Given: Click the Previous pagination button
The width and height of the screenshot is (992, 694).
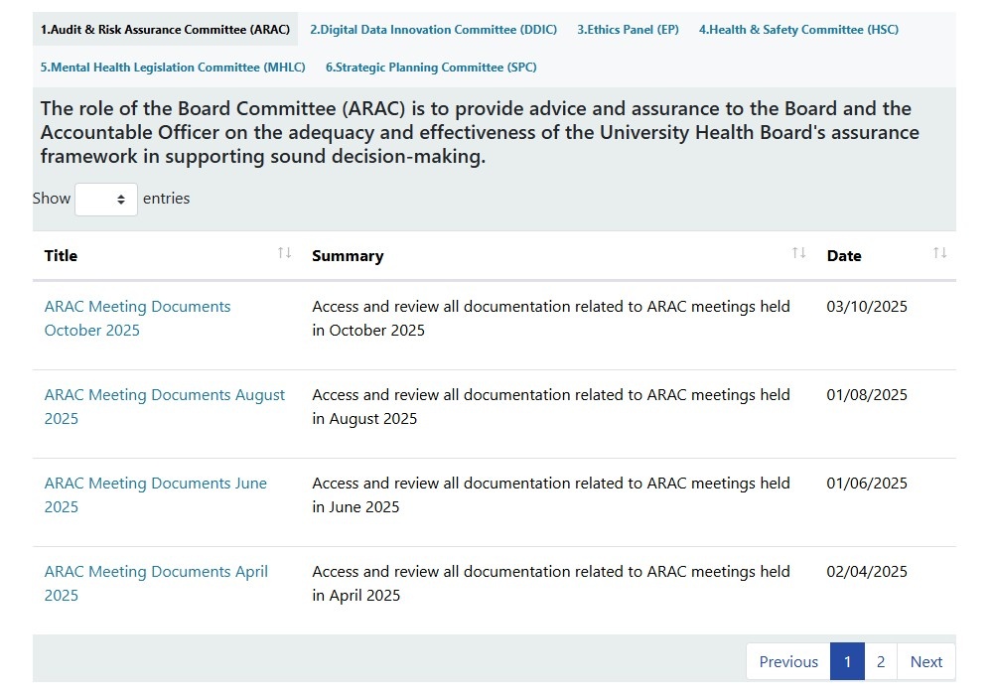Looking at the screenshot, I should point(788,662).
